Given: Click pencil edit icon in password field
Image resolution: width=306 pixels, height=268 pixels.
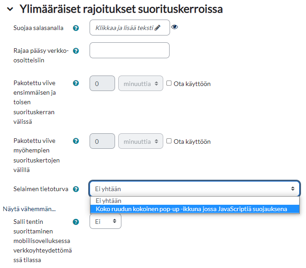Looking at the screenshot, I should click(x=157, y=28).
